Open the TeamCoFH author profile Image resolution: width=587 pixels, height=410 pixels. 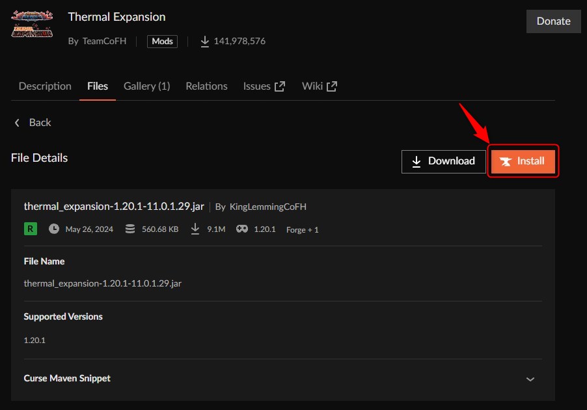click(104, 41)
